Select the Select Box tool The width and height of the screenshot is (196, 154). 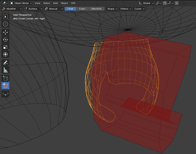(x=5, y=17)
